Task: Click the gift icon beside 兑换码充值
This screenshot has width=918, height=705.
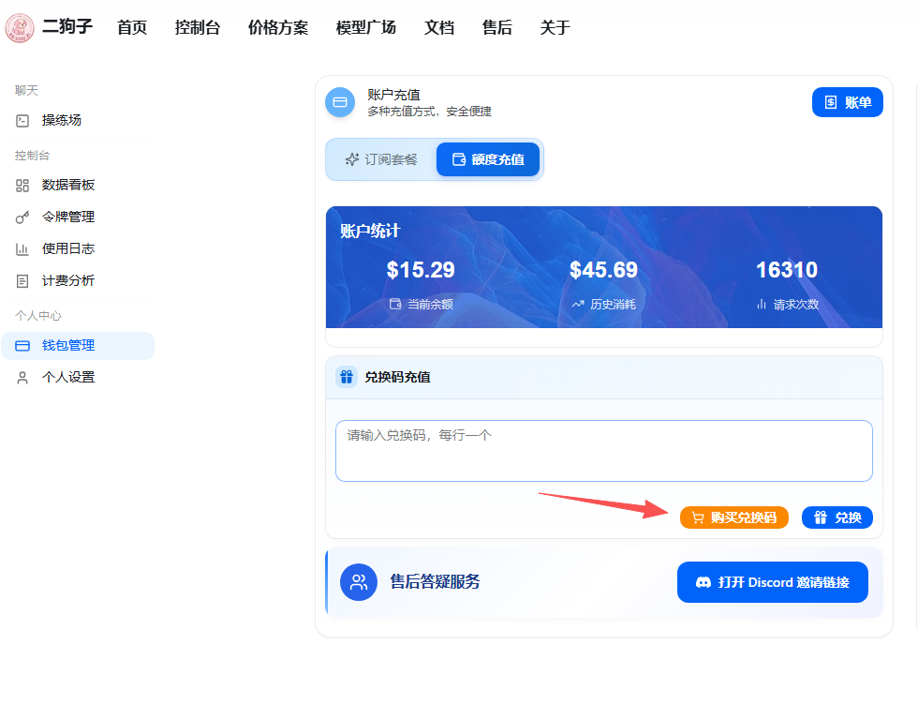Action: pos(347,377)
